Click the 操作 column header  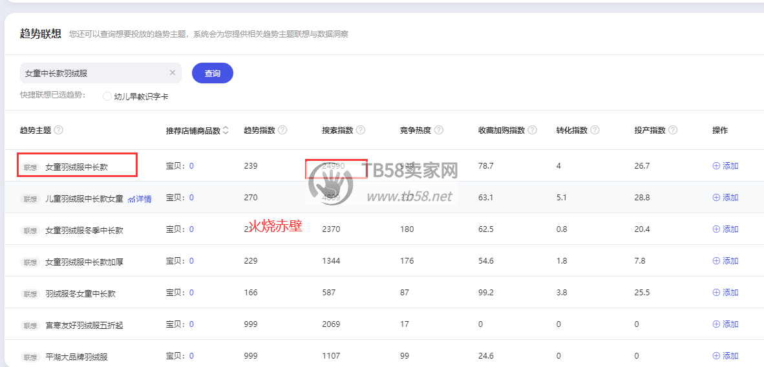pyautogui.click(x=719, y=130)
